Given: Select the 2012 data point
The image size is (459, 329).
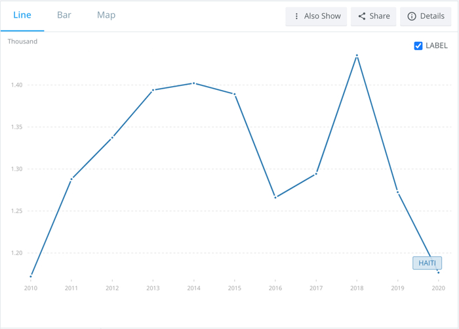Looking at the screenshot, I should point(112,137).
